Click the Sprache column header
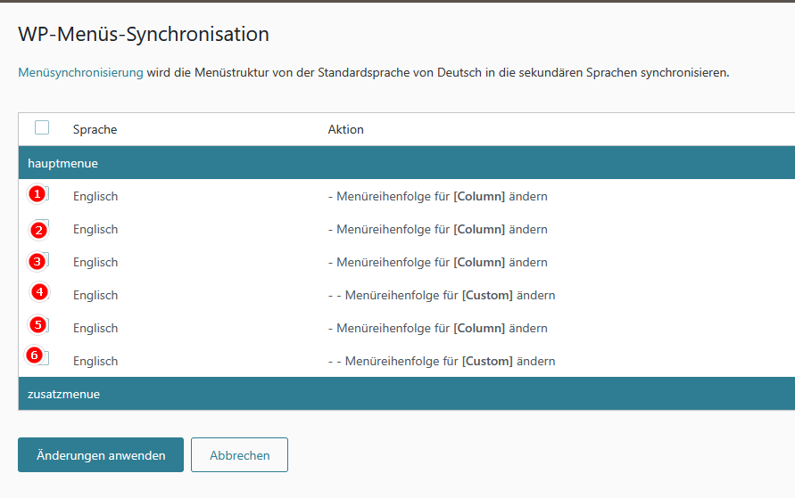Screen dimensions: 795x498 (95, 129)
